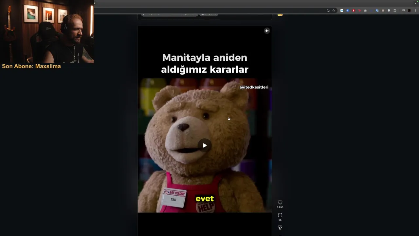Image resolution: width=419 pixels, height=236 pixels.
Task: Share the reel via the paper plane icon
Action: (x=280, y=227)
